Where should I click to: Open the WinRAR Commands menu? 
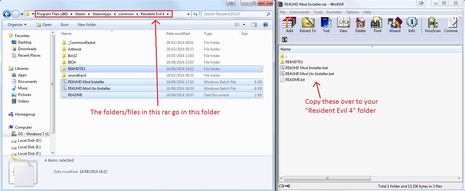coord(300,12)
